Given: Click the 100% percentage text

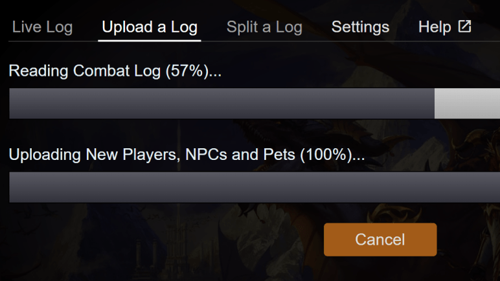Looking at the screenshot, I should click(331, 155).
